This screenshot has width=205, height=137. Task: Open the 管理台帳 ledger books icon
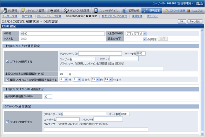(x=125, y=11)
